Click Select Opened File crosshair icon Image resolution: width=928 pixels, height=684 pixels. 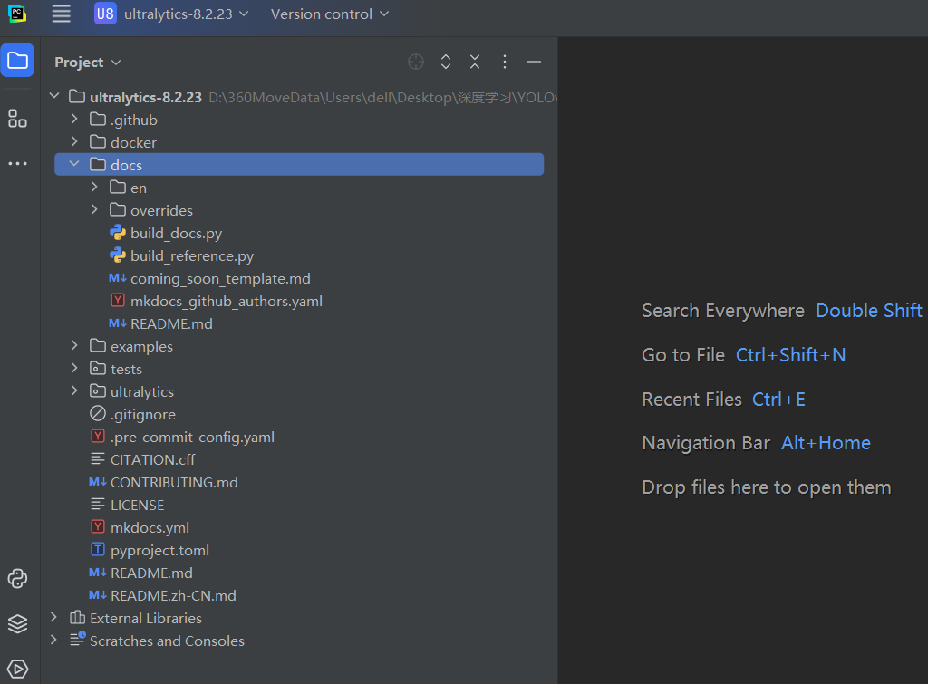(x=416, y=62)
